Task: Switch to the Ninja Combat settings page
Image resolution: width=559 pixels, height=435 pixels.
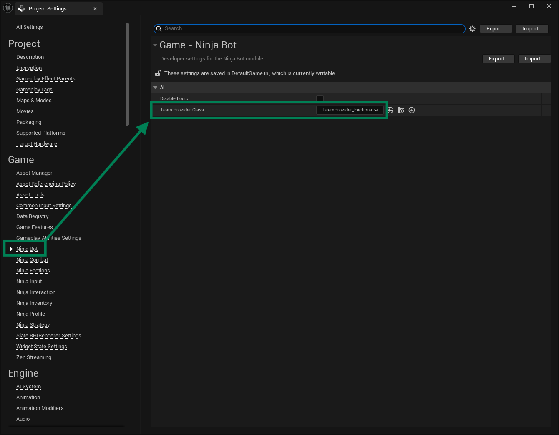Action: [x=32, y=259]
